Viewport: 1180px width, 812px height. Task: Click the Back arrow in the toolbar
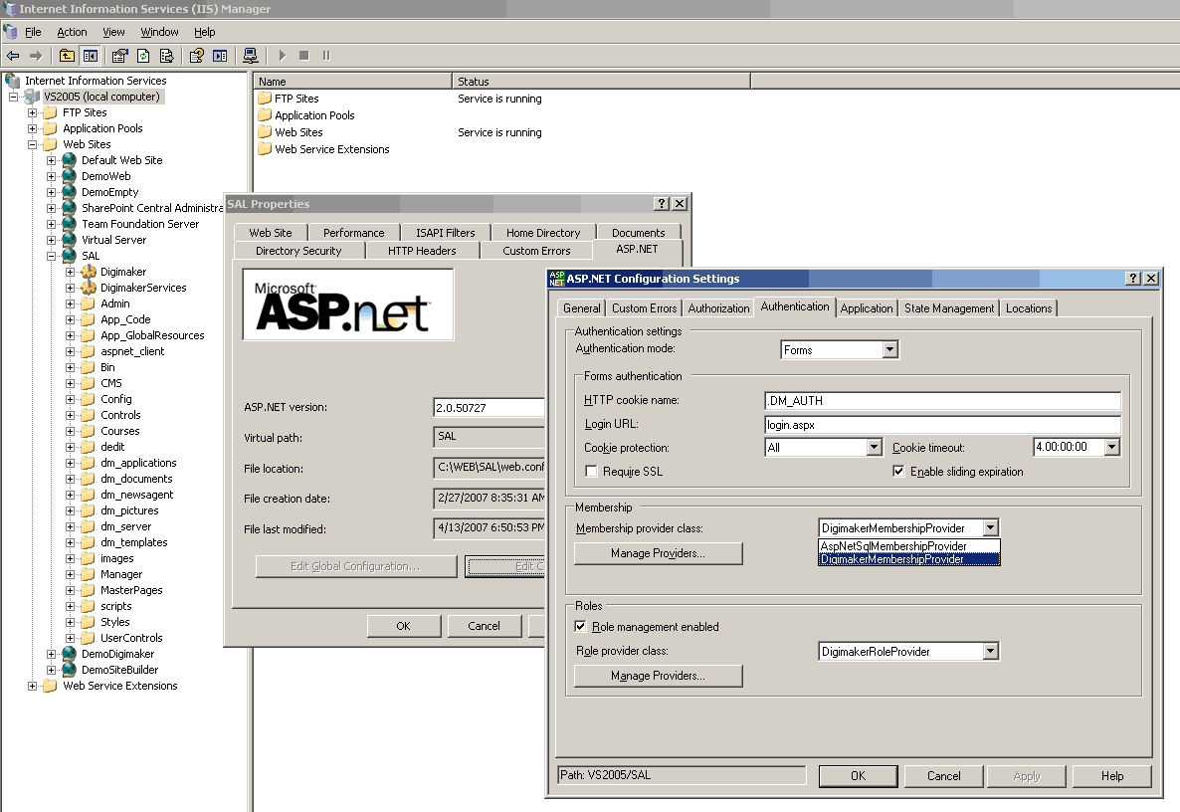[13, 56]
